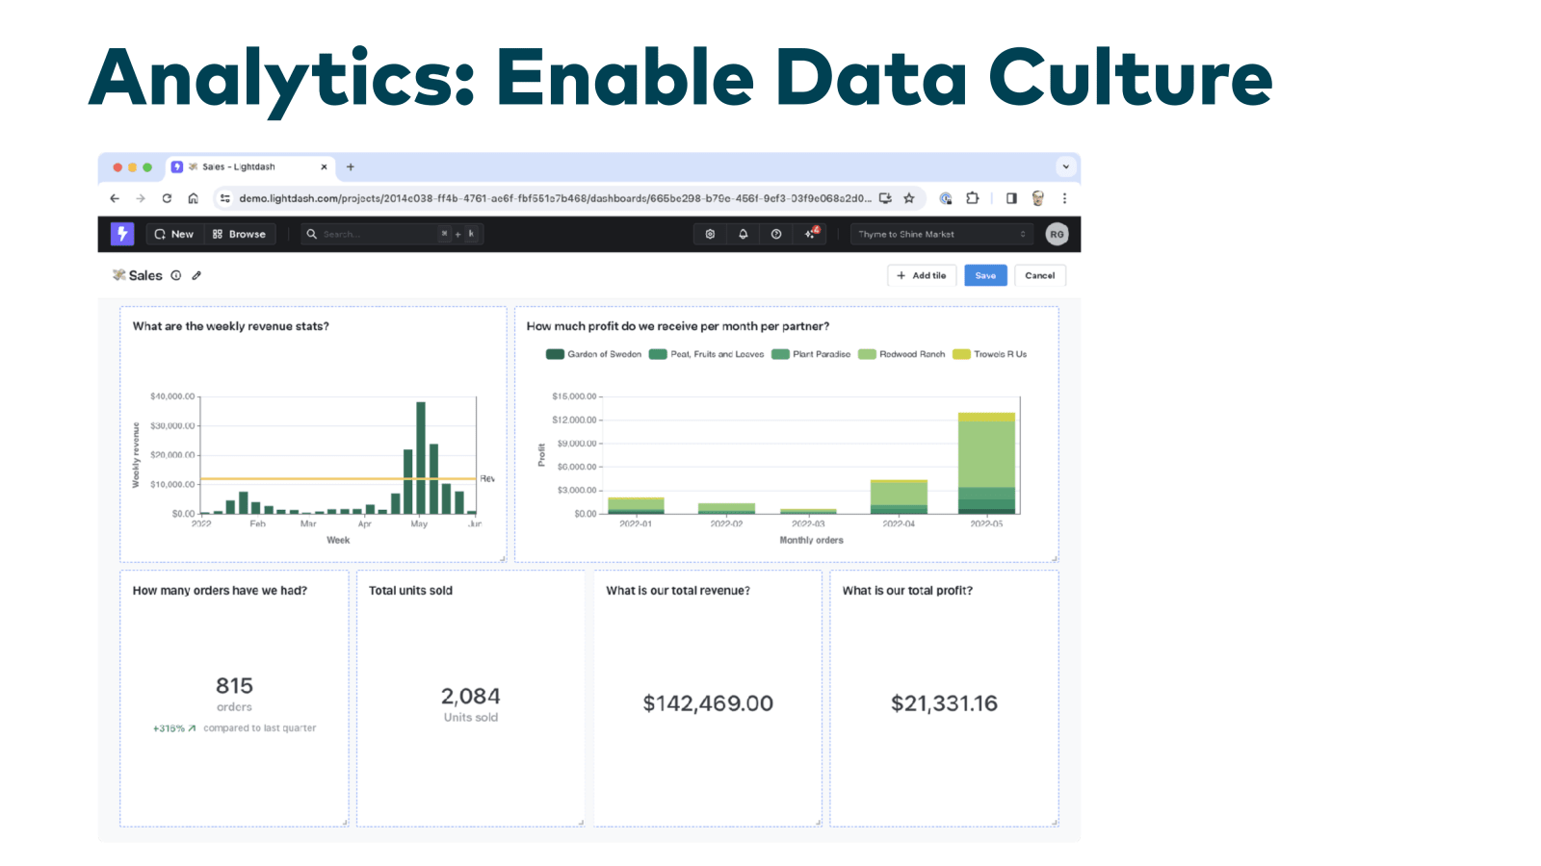Toggle Redwood Ranch legend item

click(x=901, y=354)
